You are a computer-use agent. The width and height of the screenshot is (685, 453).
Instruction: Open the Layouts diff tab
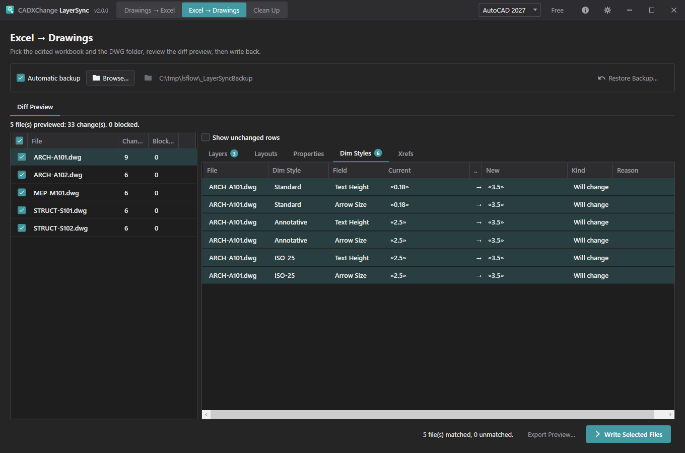point(265,154)
